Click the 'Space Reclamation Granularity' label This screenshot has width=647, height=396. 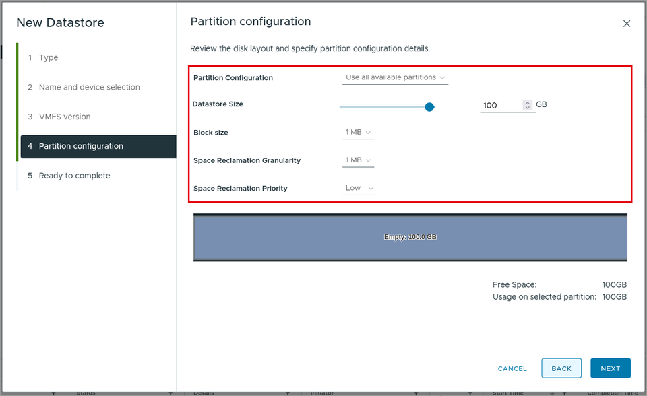(x=247, y=160)
